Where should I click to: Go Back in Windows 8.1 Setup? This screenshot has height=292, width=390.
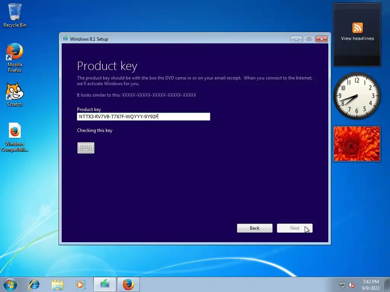pyautogui.click(x=255, y=228)
